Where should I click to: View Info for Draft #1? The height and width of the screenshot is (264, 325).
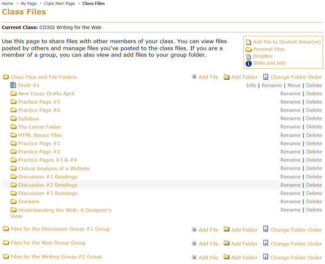click(x=251, y=85)
